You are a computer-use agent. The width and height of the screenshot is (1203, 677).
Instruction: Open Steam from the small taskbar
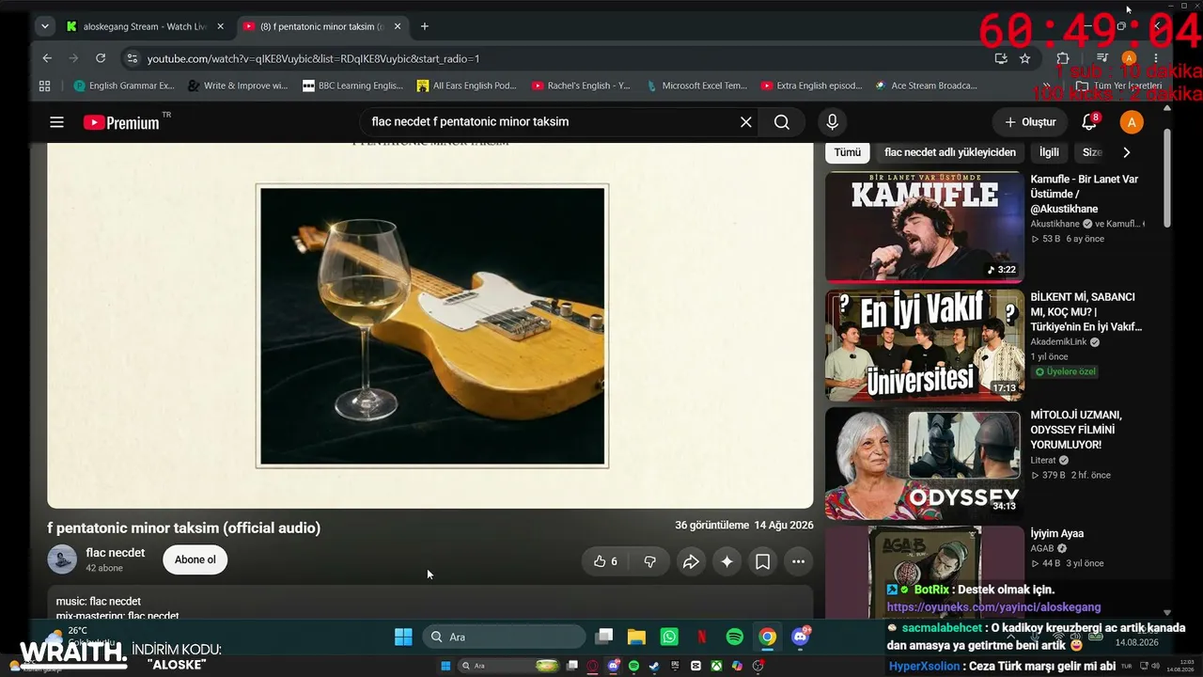[654, 666]
